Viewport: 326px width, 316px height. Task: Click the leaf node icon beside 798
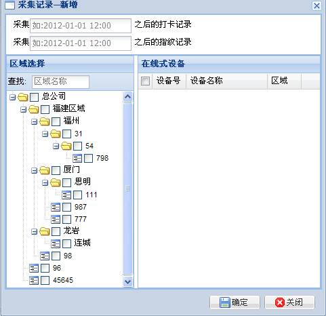click(77, 158)
